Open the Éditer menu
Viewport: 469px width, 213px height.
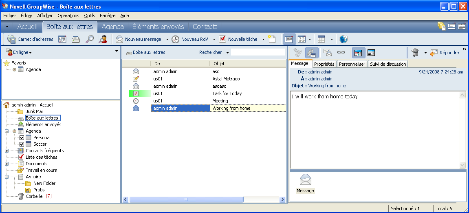pos(26,16)
